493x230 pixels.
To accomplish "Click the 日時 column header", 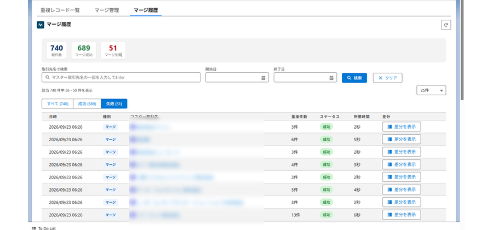I will [53, 117].
